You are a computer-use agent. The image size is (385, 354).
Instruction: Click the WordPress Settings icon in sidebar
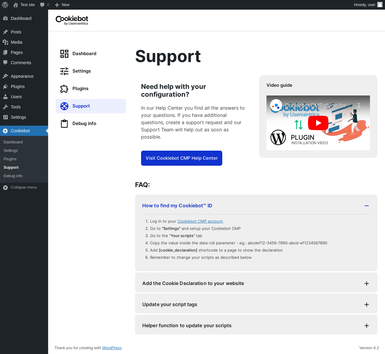(5, 117)
